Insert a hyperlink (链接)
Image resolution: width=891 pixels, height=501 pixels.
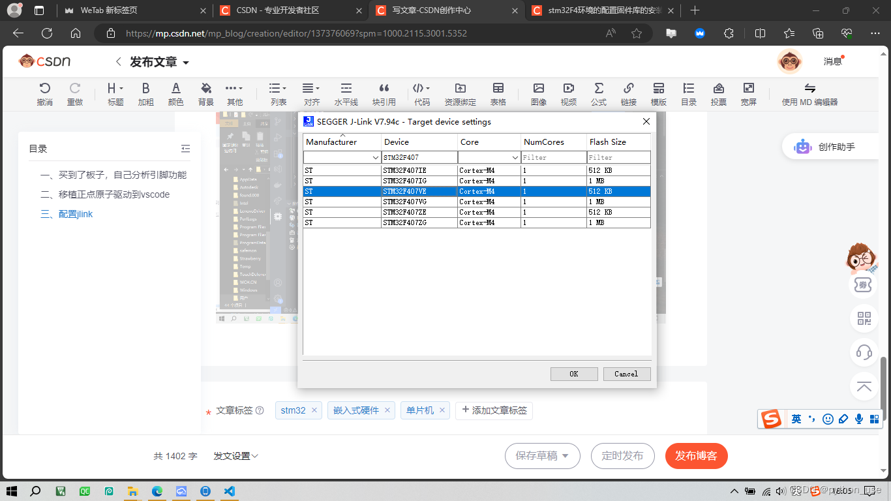pos(629,94)
